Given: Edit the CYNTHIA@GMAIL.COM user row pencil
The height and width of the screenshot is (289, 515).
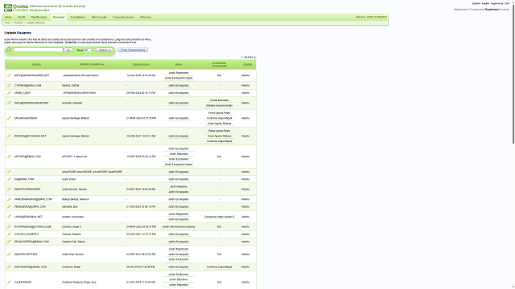Looking at the screenshot, I should [9, 86].
